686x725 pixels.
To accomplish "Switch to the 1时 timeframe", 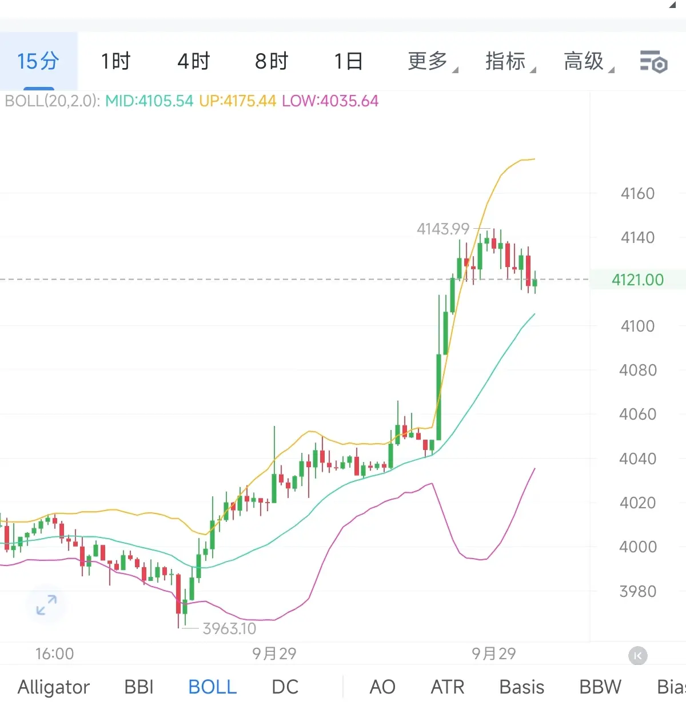I will 116,61.
